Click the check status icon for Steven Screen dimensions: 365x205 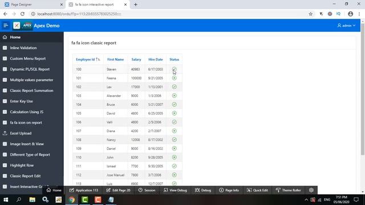click(x=174, y=69)
